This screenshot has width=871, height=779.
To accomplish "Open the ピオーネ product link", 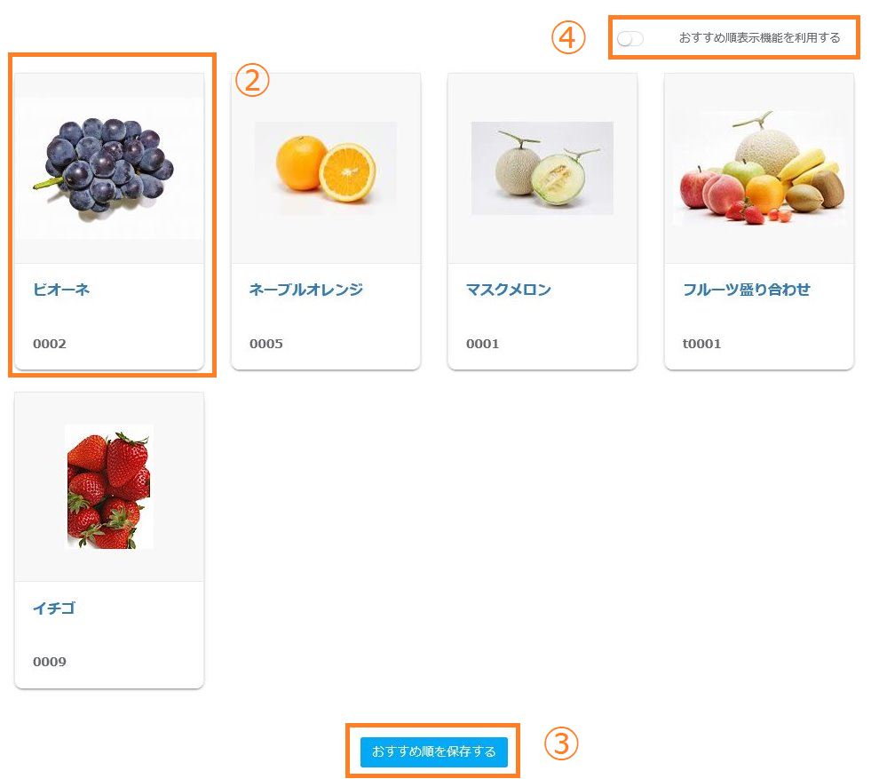I will [x=61, y=290].
